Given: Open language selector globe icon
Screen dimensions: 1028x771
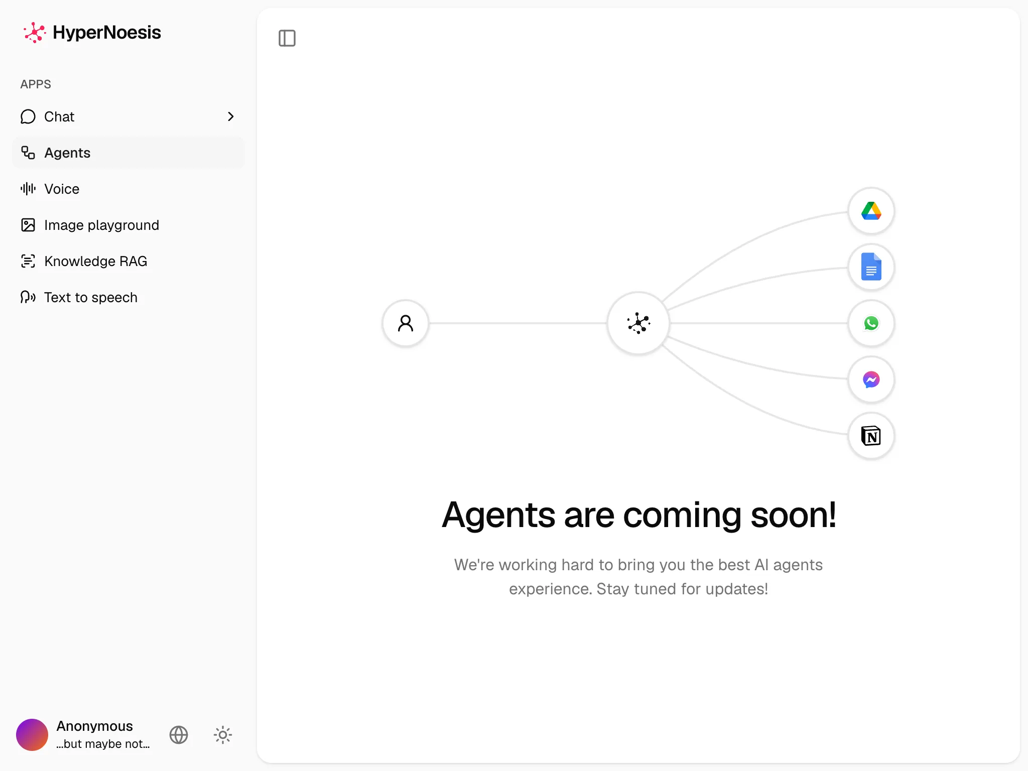Looking at the screenshot, I should (x=179, y=735).
